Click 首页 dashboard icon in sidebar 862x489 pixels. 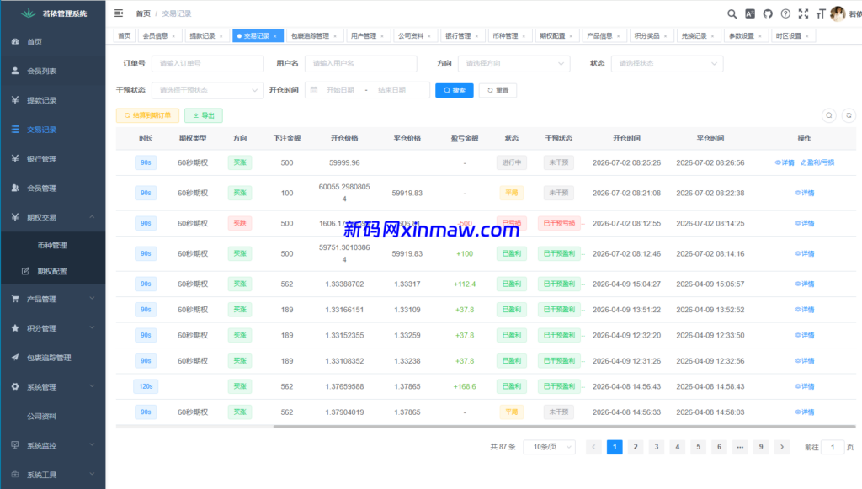click(x=15, y=42)
